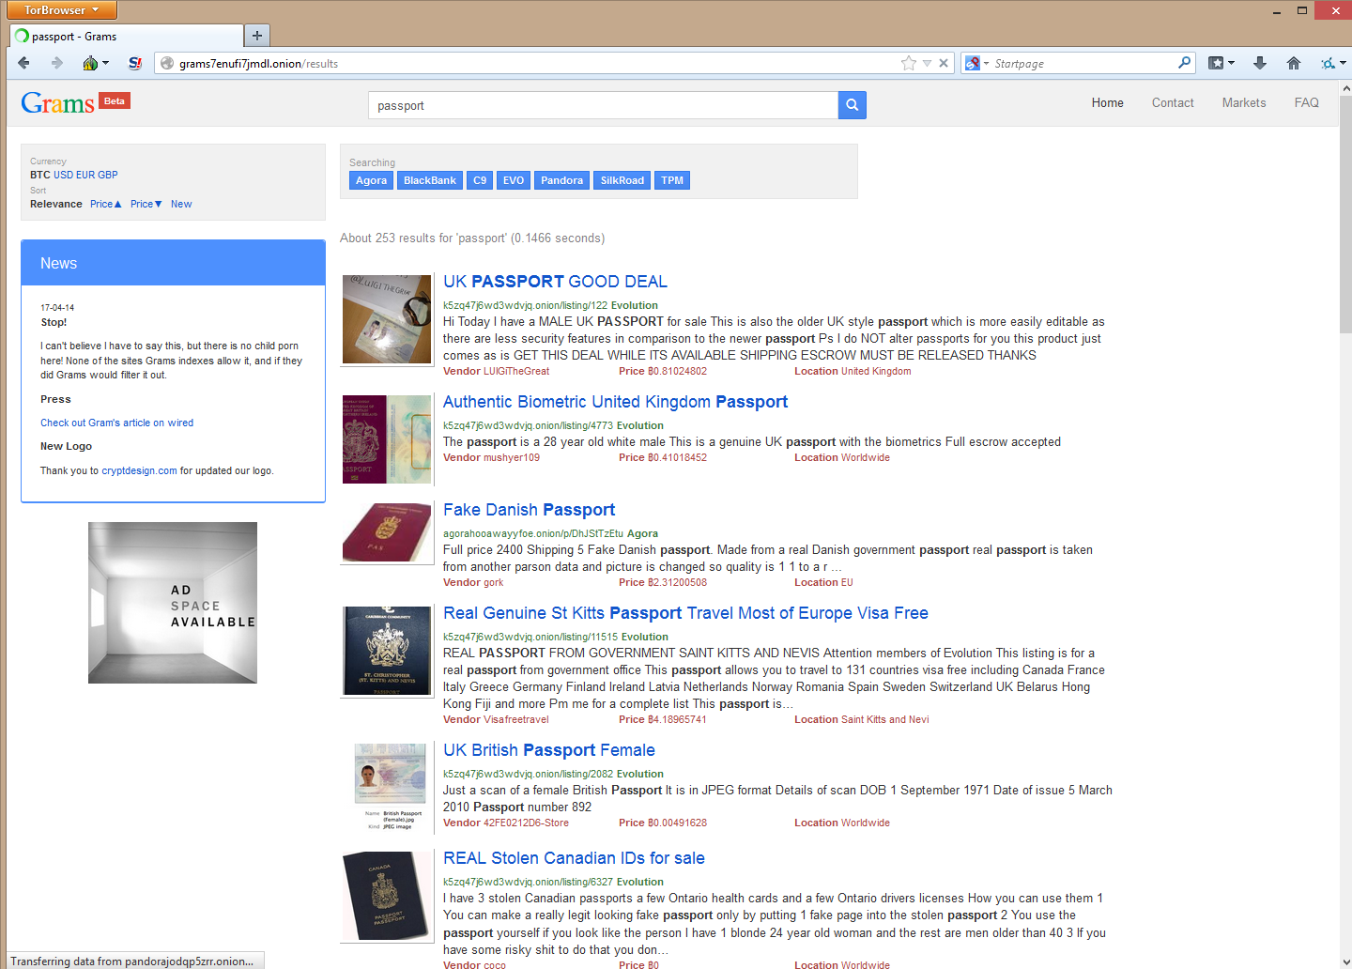This screenshot has height=969, width=1352.
Task: Open the Markets nav item
Action: tap(1244, 103)
